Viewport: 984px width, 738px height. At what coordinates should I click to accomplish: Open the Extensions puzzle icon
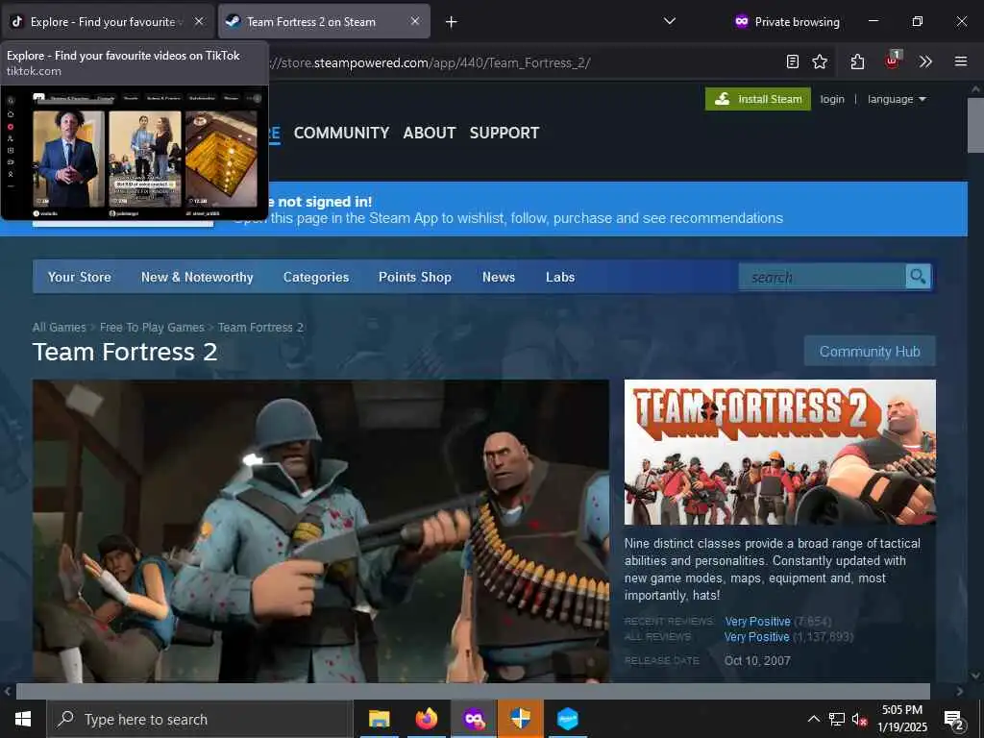858,61
